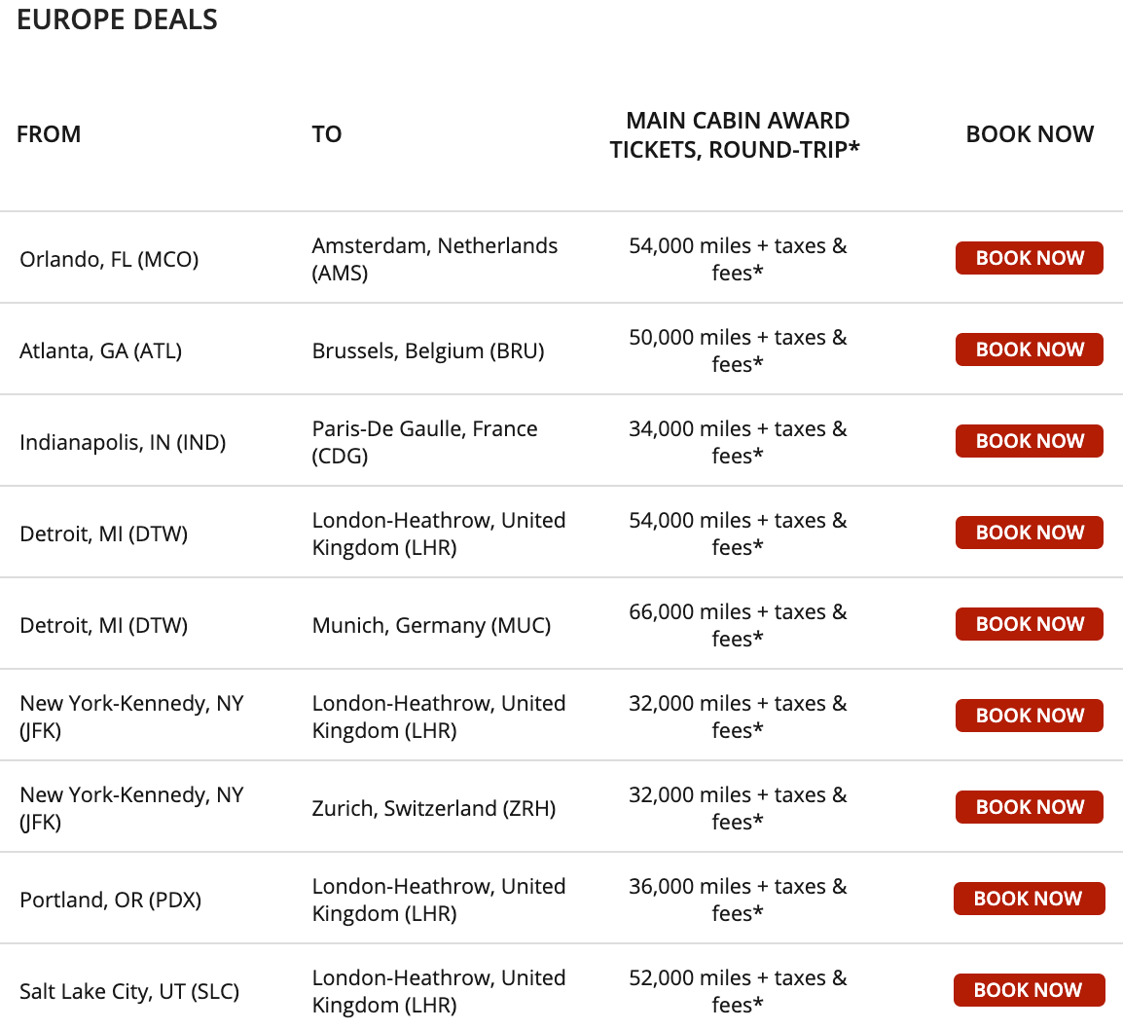Select the Portland, OR (PDX) origin cell

click(x=110, y=900)
